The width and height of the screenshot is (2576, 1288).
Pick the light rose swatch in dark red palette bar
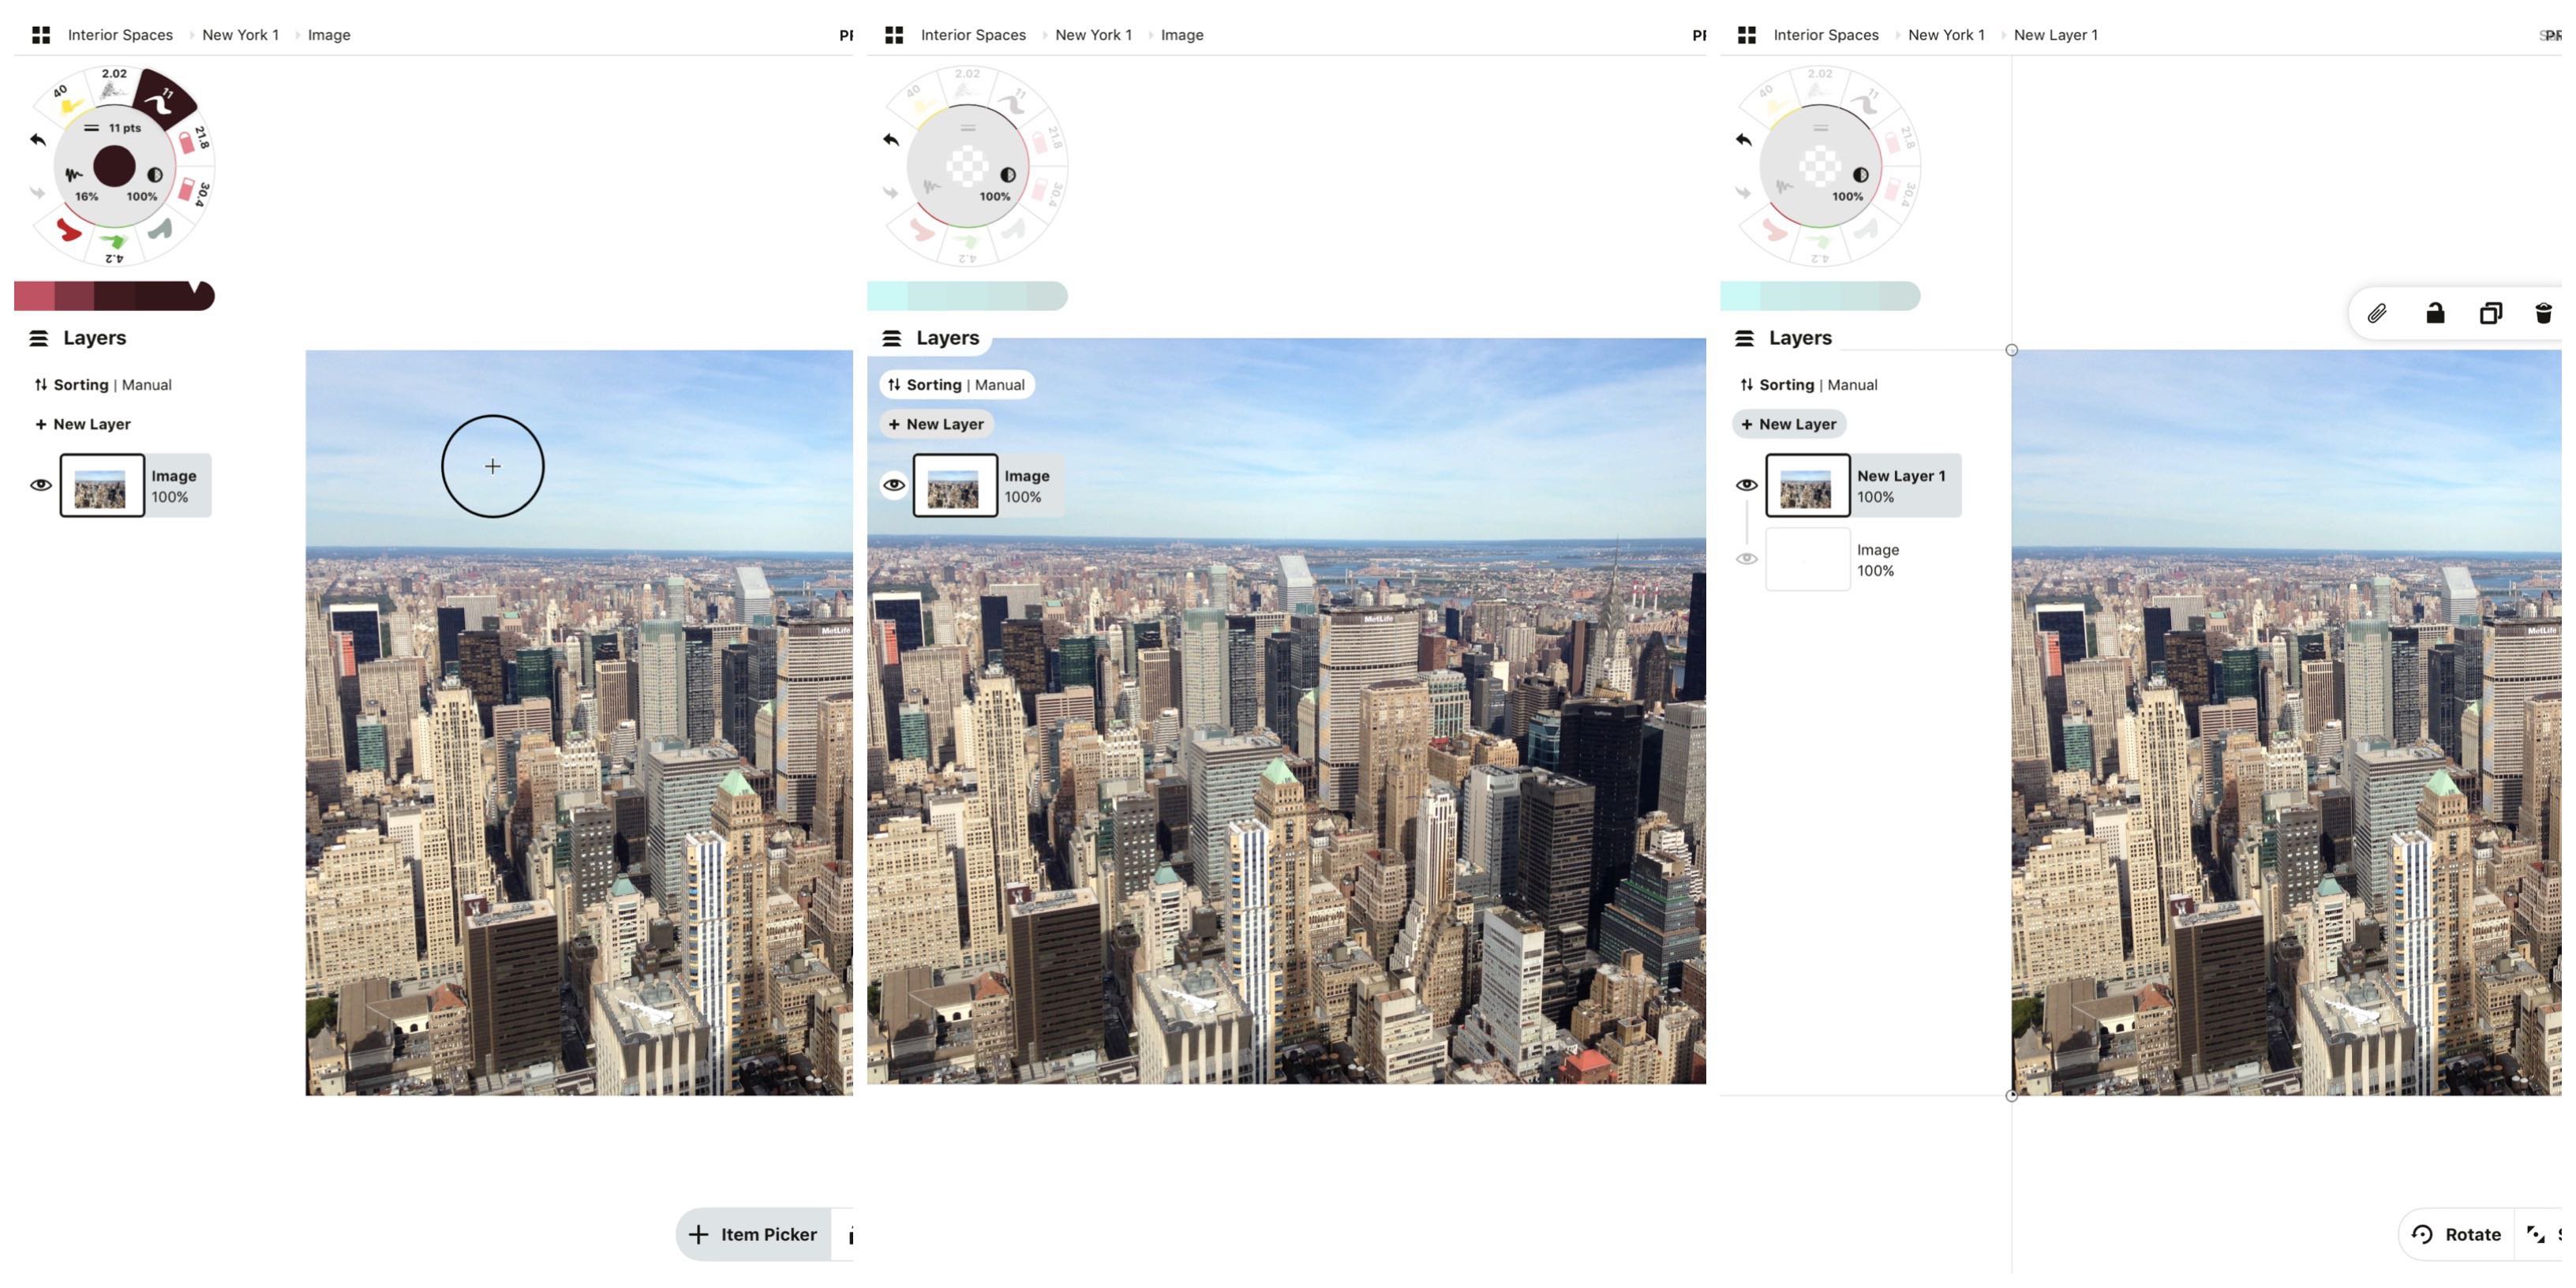[x=34, y=296]
